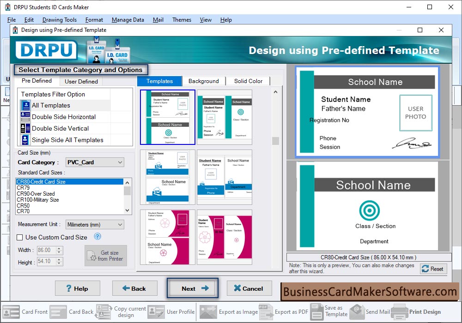Select teal horizontal double-side template thumbnail

click(168, 117)
